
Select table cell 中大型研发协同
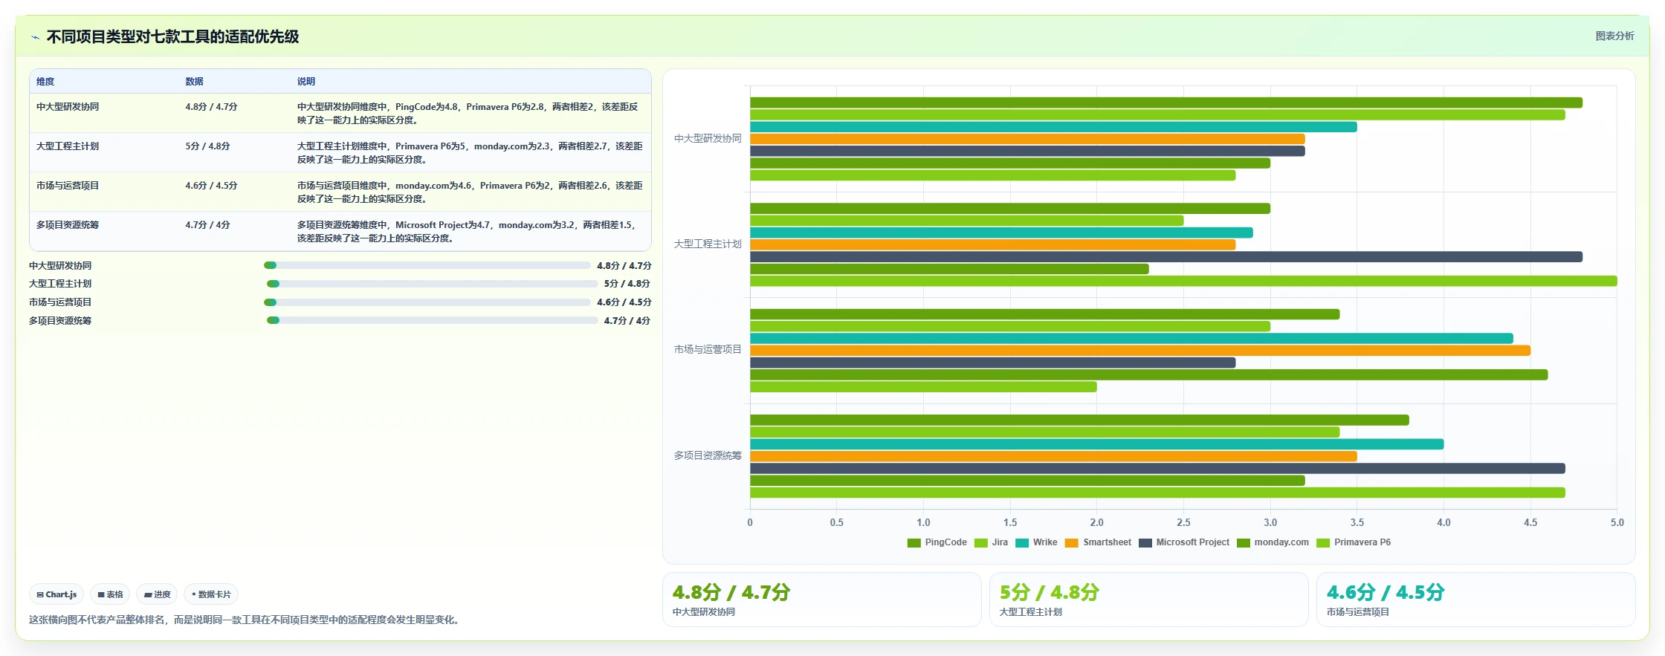click(68, 107)
